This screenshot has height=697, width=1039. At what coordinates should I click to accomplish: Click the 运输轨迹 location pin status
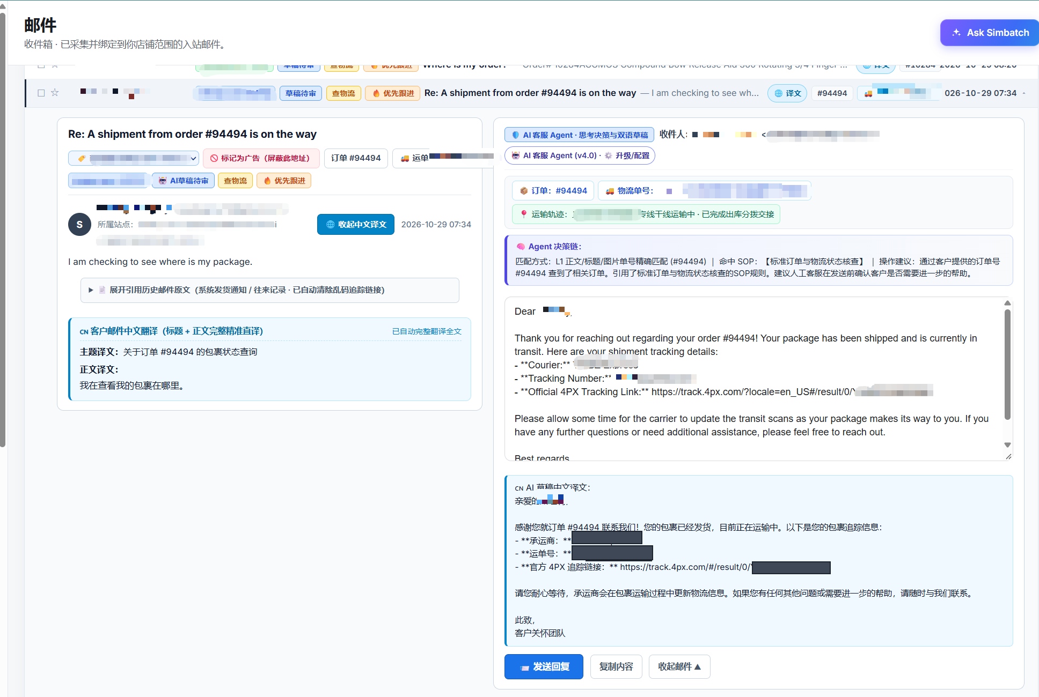[x=646, y=214]
